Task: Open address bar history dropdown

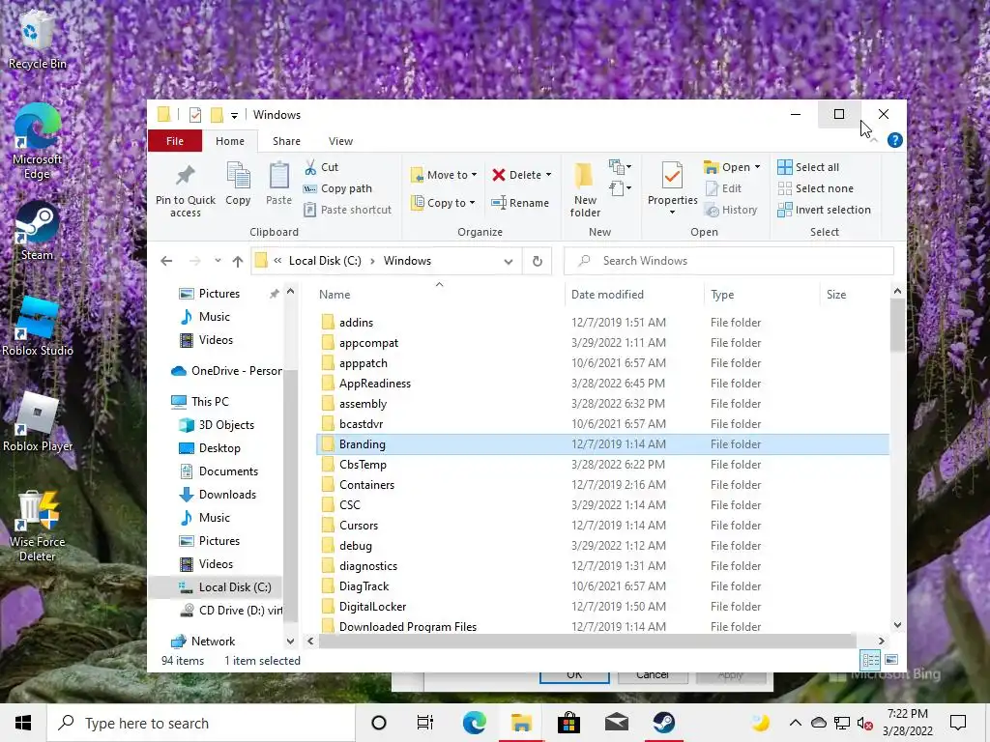Action: 509,261
